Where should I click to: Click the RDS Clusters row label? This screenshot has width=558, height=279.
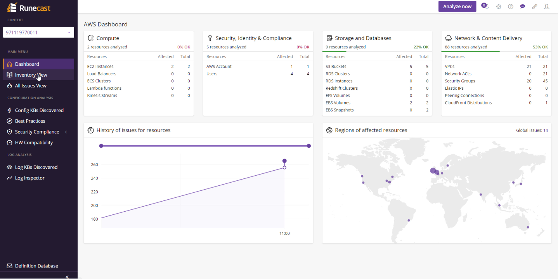tap(338, 74)
